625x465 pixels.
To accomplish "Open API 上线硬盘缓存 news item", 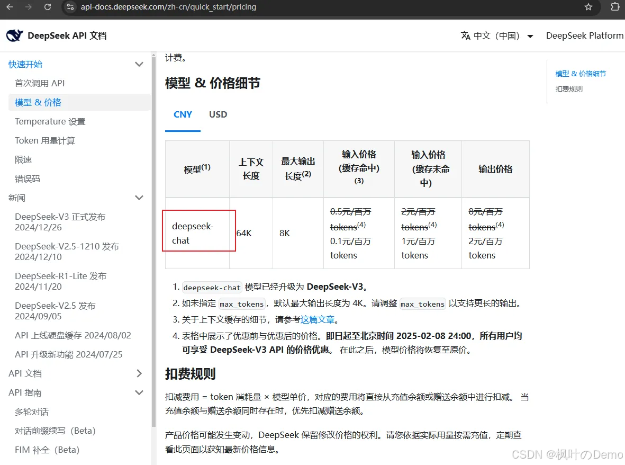I will pos(73,335).
